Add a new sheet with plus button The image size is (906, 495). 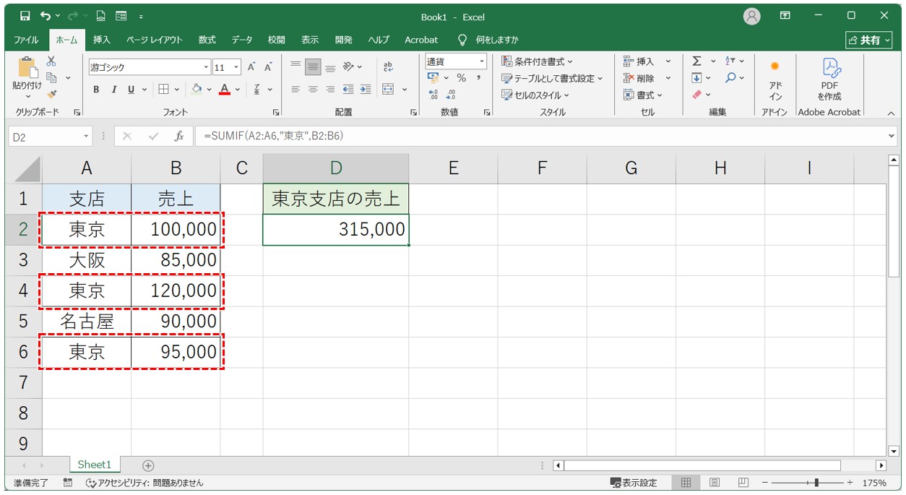click(x=148, y=465)
